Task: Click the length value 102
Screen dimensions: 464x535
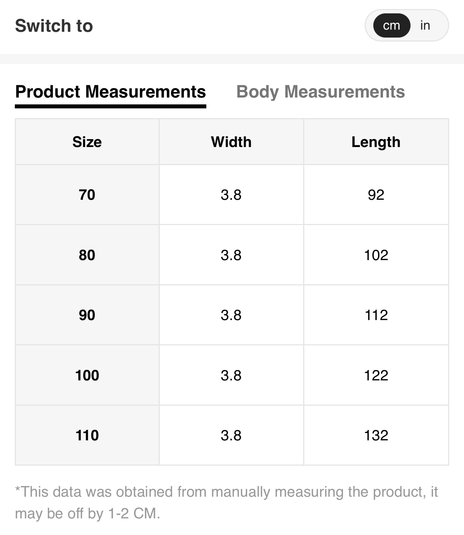Action: [x=376, y=255]
